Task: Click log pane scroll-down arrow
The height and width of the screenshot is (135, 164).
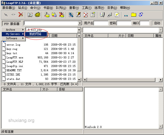Action: point(160,126)
